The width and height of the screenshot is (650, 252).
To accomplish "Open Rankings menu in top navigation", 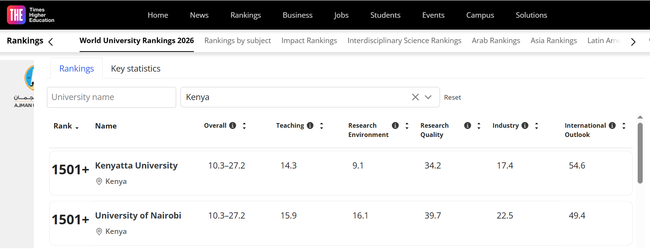I will coord(246,15).
